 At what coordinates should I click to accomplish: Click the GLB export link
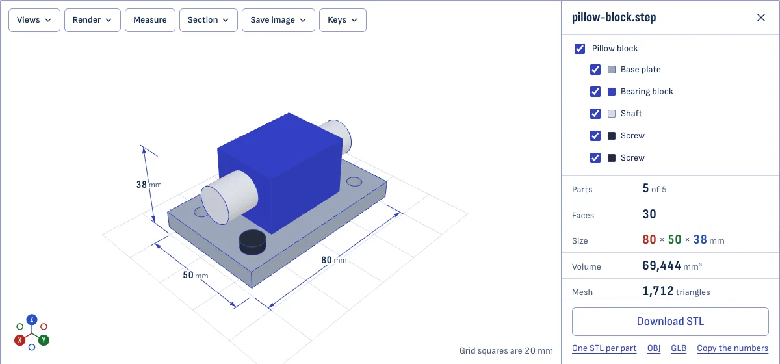679,348
